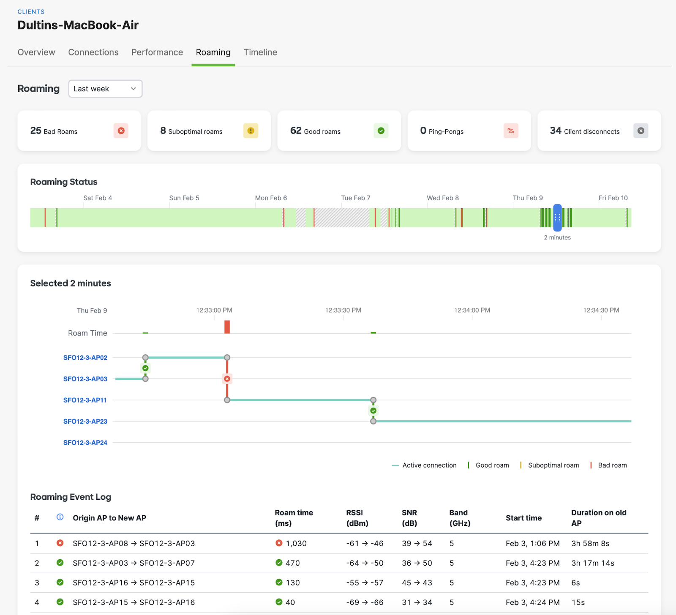Click the red error icon on Bad Roams card
Screen dimensions: 676x615
(x=121, y=131)
